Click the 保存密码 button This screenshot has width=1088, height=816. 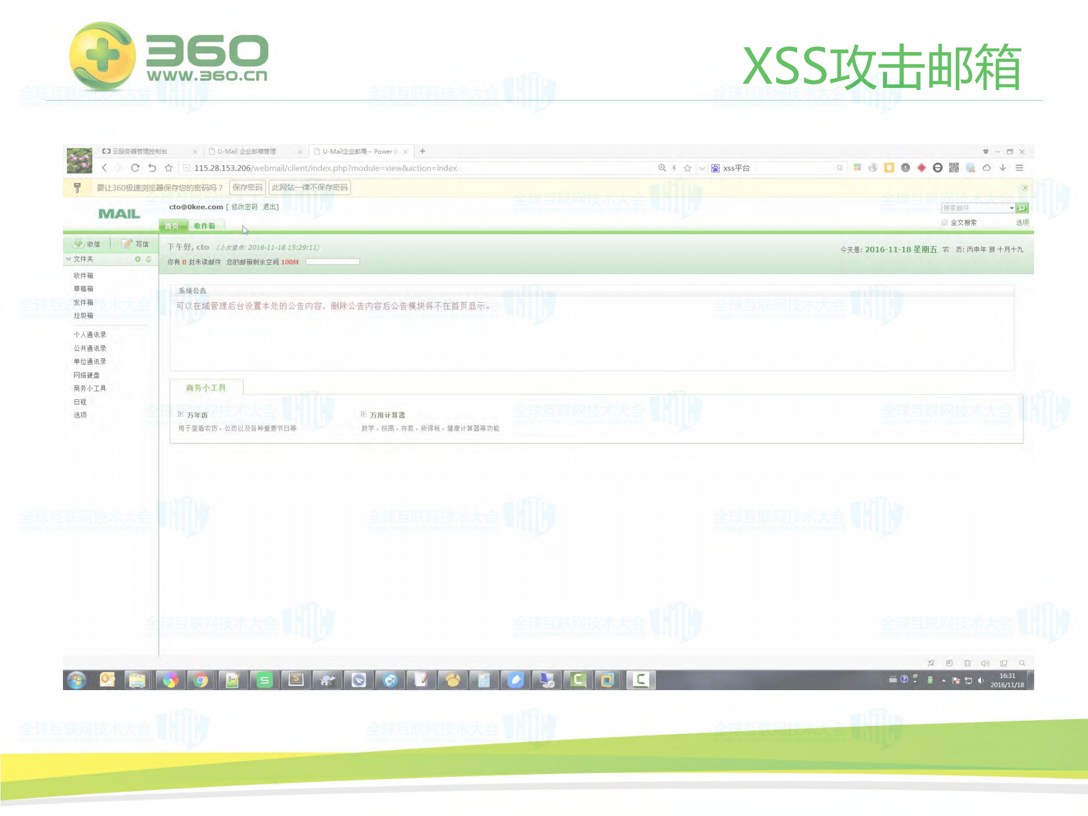coord(248,188)
